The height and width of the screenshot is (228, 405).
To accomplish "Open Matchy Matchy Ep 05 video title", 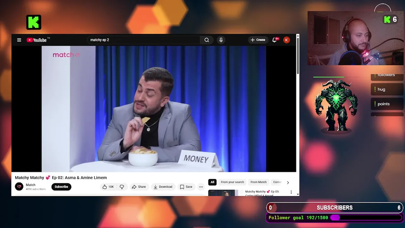I will click(x=262, y=193).
